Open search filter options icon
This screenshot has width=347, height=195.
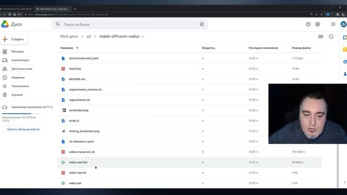point(202,24)
